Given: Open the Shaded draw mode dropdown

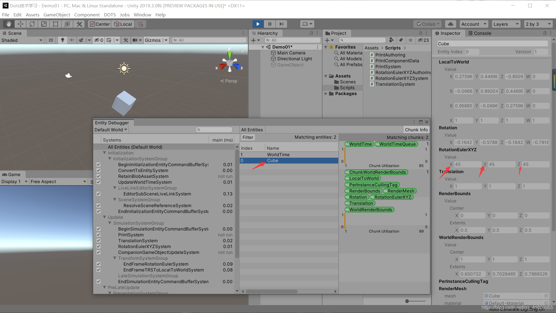Looking at the screenshot, I should pyautogui.click(x=22, y=40).
